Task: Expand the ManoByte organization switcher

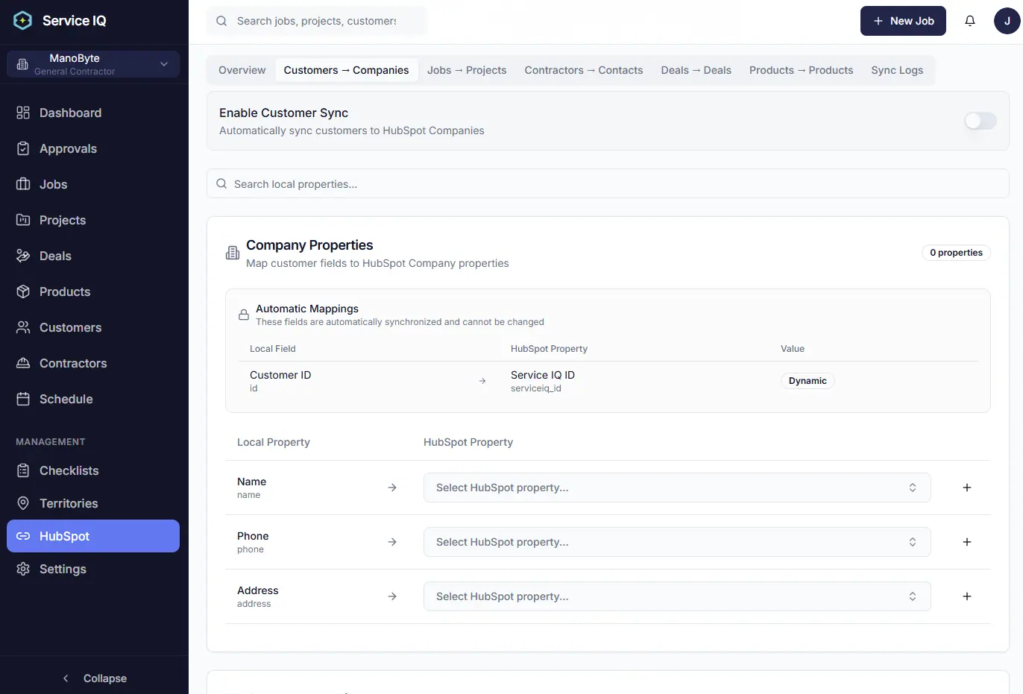Action: [x=93, y=64]
